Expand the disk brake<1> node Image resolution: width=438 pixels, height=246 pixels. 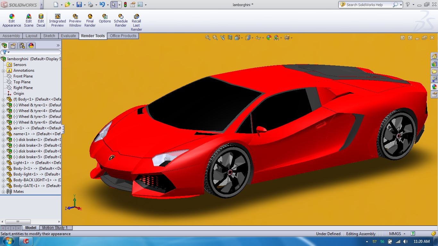tap(4, 140)
